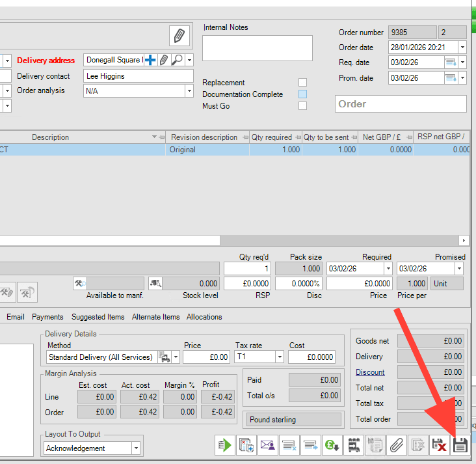Click the Qty req'd input field
476x464 pixels.
pos(247,269)
